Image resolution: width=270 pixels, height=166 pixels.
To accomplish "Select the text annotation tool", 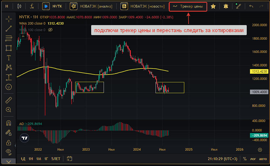I will point(9,58).
